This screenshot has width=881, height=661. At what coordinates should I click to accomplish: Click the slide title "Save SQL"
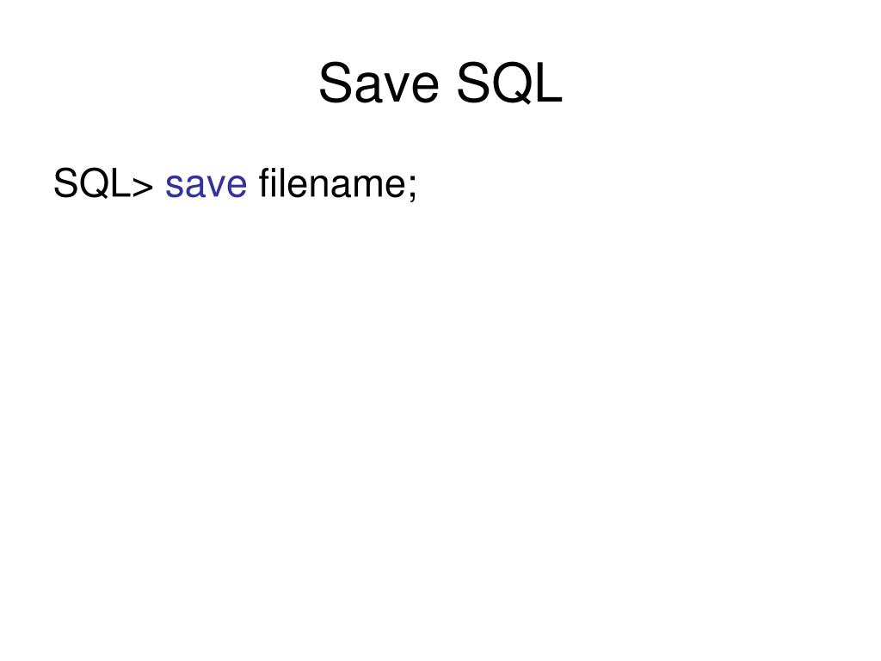(440, 85)
